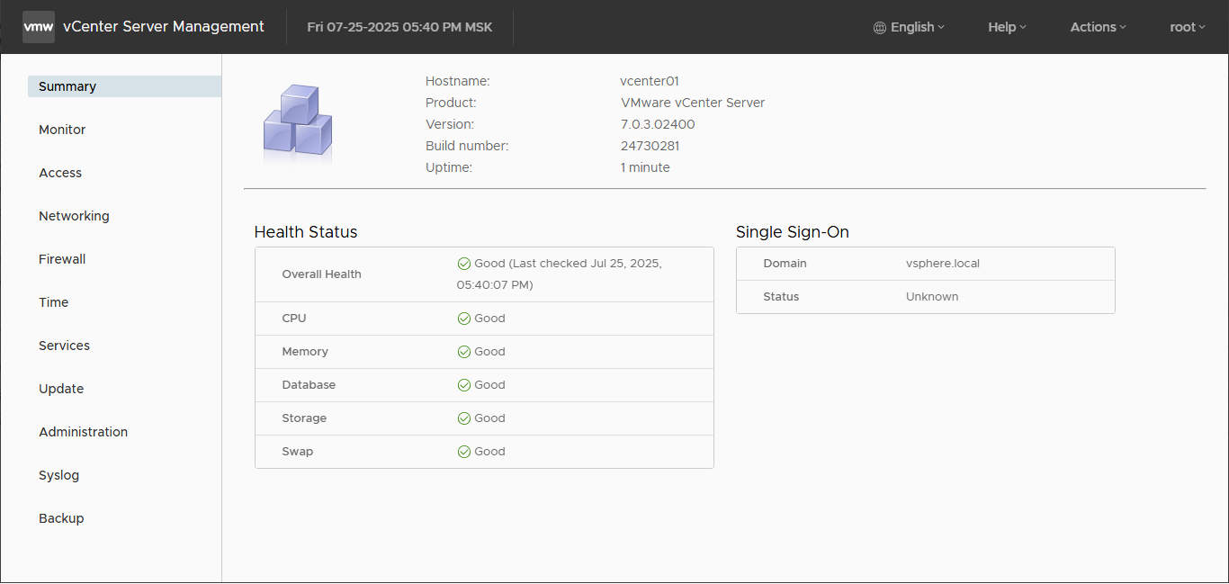Open the Help dropdown menu
This screenshot has height=584, width=1229.
coord(1007,27)
